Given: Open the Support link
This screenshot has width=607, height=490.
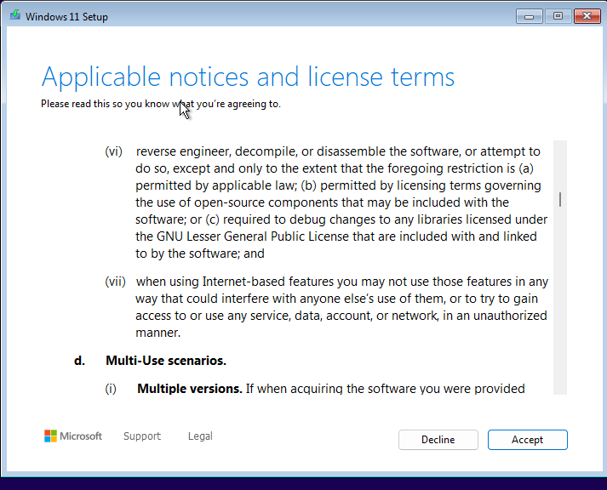Looking at the screenshot, I should [142, 436].
